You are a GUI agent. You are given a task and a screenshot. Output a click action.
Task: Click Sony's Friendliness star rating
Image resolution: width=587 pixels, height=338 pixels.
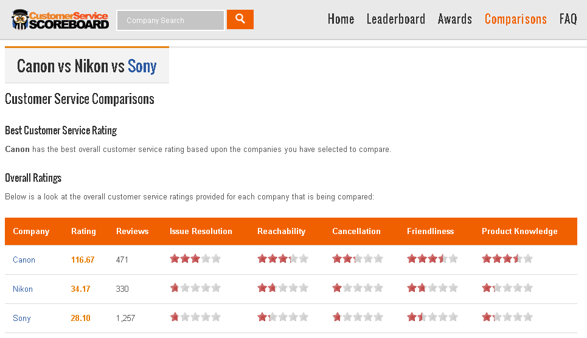point(432,317)
